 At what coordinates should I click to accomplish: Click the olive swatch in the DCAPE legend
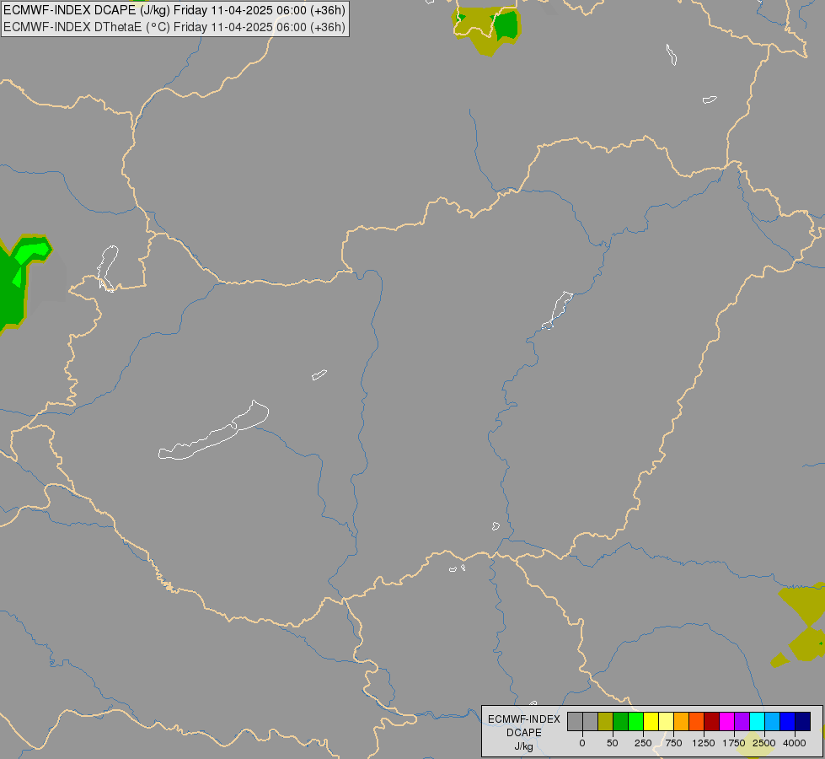click(x=605, y=722)
